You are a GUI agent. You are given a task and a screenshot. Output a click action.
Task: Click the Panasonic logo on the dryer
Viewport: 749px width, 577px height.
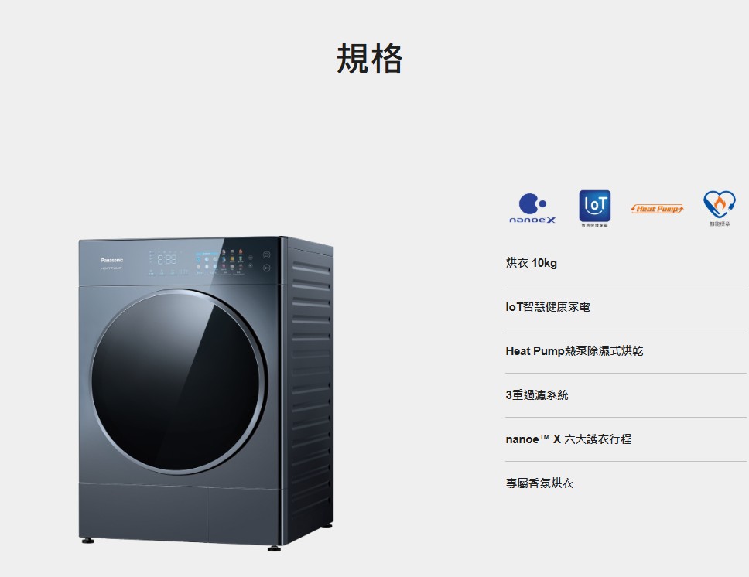point(111,260)
